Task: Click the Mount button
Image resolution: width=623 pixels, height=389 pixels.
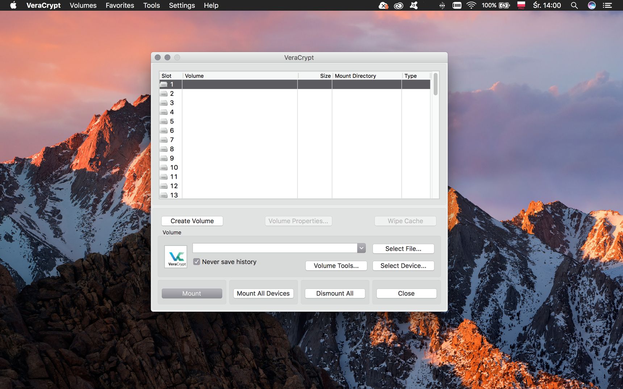Action: point(192,293)
